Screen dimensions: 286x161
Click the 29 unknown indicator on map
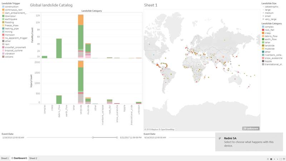point(250,128)
